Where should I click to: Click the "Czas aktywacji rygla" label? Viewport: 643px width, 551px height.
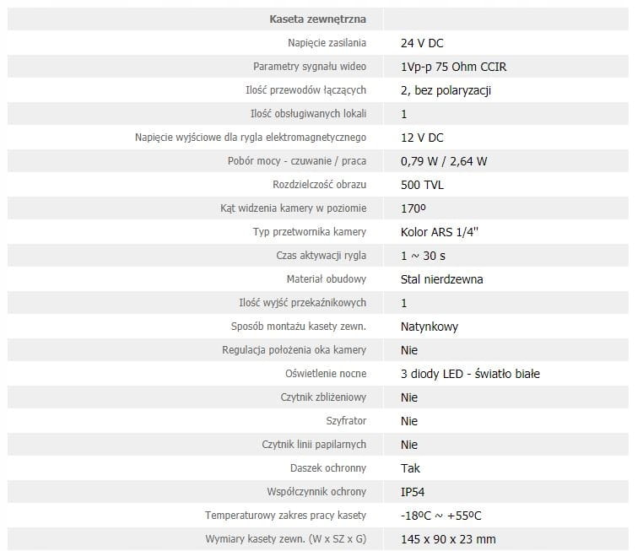(x=321, y=255)
